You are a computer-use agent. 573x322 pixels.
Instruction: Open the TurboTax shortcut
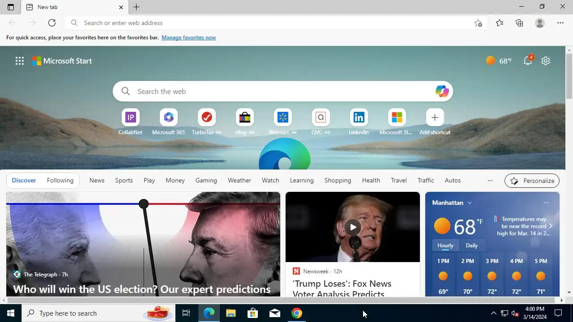206,122
